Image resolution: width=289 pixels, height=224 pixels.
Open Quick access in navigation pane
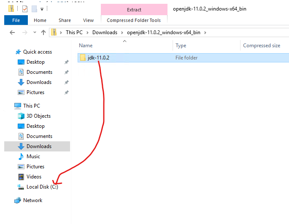[x=38, y=52]
